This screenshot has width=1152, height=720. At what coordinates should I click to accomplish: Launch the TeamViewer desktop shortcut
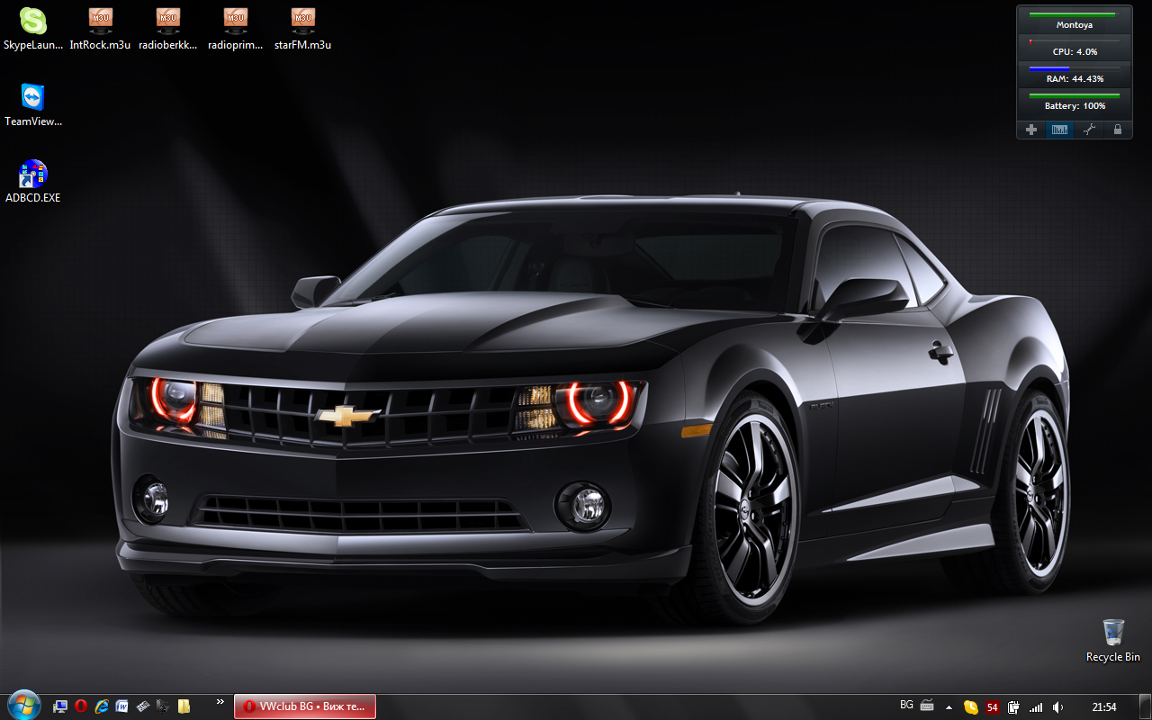pyautogui.click(x=33, y=104)
